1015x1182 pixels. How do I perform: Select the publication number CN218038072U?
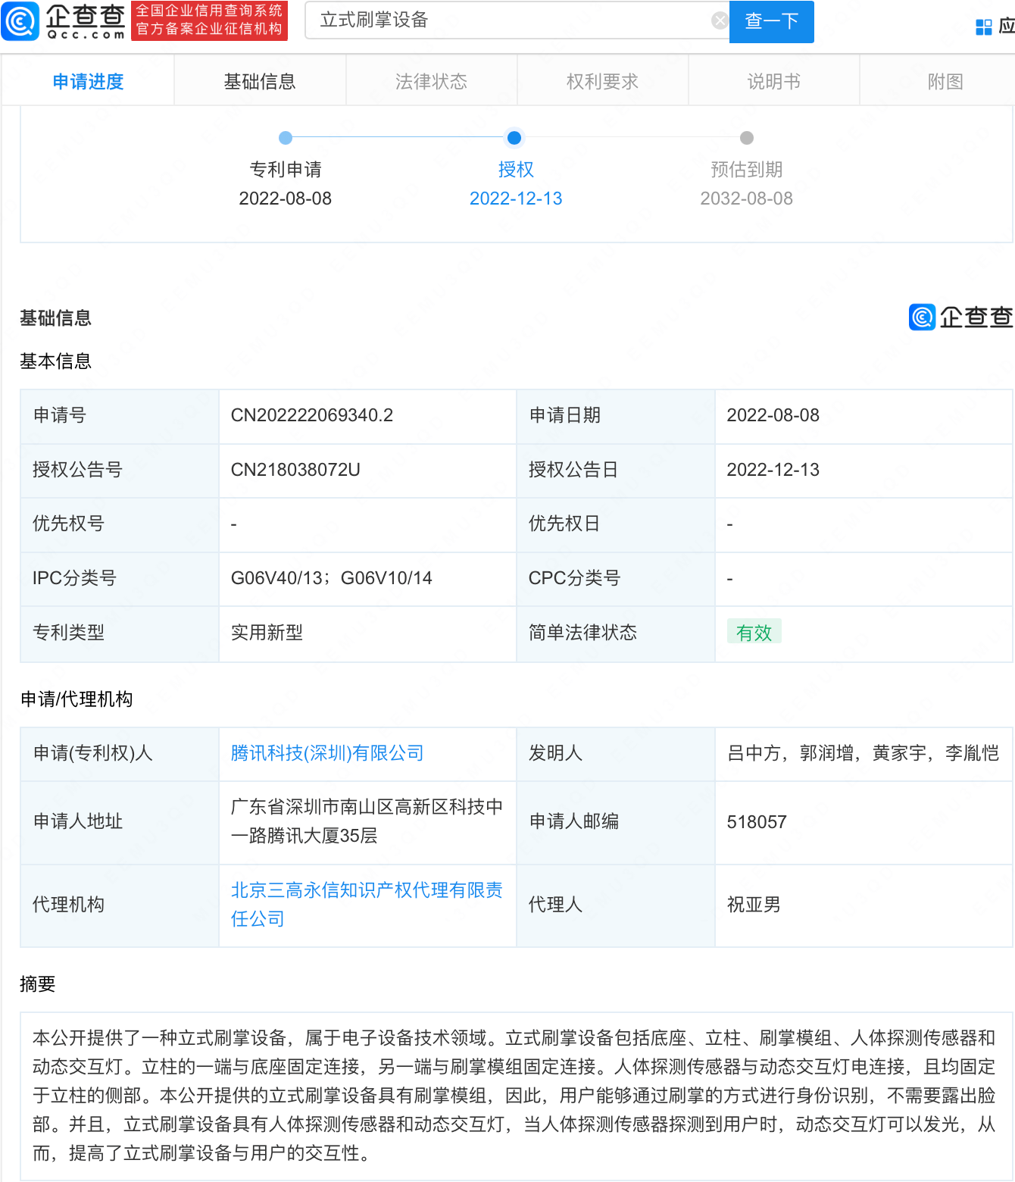click(295, 470)
